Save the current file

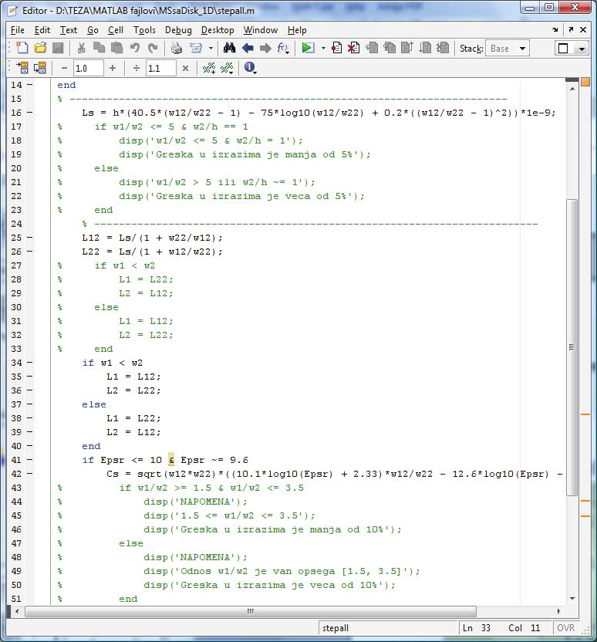click(x=58, y=48)
